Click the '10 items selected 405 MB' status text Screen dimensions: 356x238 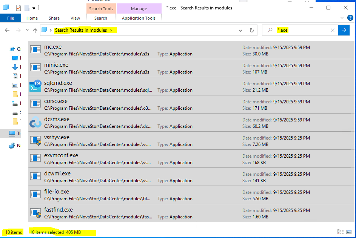pyautogui.click(x=55, y=232)
